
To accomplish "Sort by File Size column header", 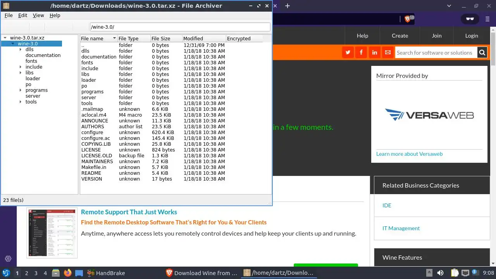I will pos(166,38).
